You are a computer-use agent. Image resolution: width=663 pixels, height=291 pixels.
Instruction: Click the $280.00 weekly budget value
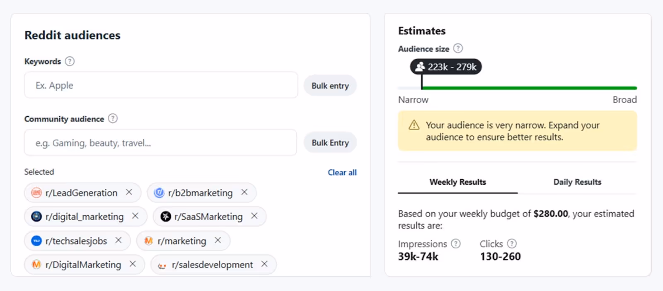click(x=551, y=214)
